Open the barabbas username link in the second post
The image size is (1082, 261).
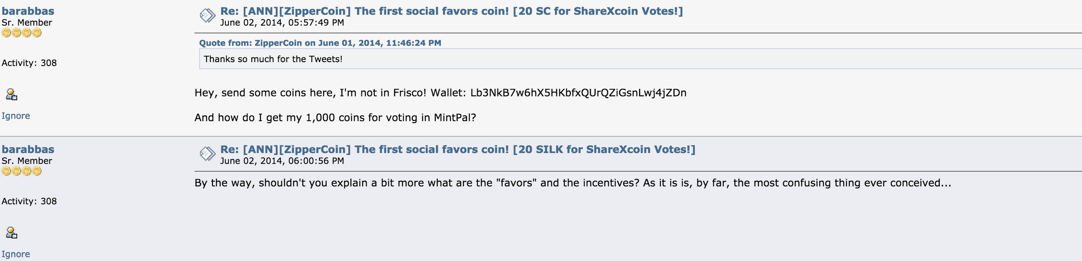coord(28,149)
